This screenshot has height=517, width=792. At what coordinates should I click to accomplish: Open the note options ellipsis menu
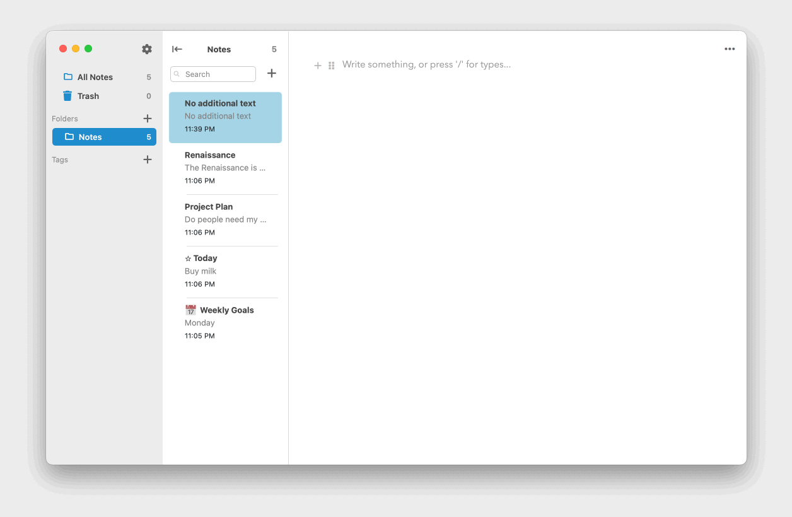[x=730, y=49]
